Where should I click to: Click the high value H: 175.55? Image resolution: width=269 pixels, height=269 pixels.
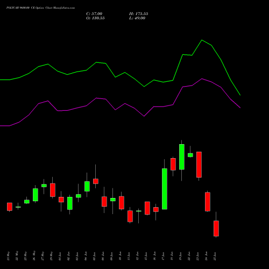(139, 14)
